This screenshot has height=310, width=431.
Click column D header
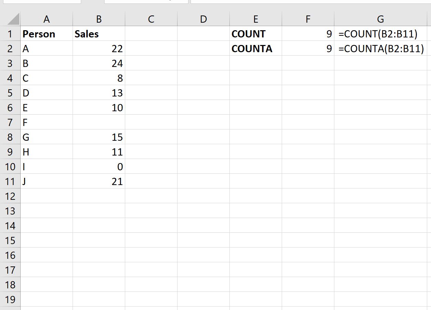click(203, 20)
